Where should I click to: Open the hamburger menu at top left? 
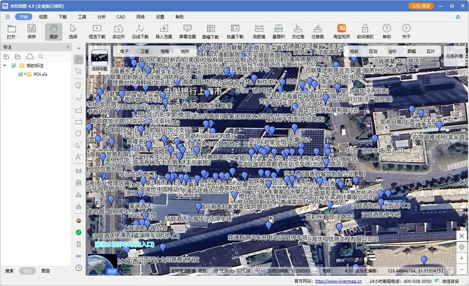7,17
